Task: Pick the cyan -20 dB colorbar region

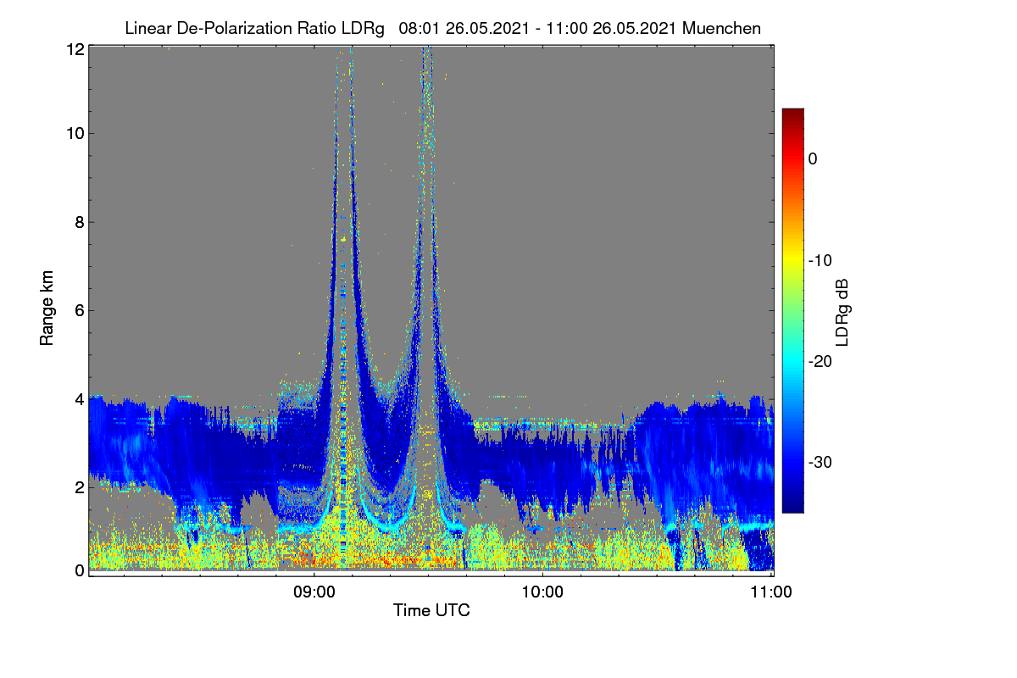Action: [792, 361]
